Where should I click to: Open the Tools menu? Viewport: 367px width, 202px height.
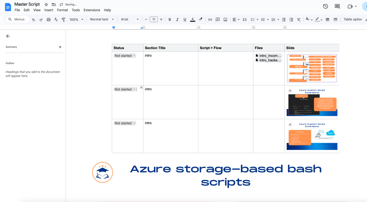[x=76, y=10]
